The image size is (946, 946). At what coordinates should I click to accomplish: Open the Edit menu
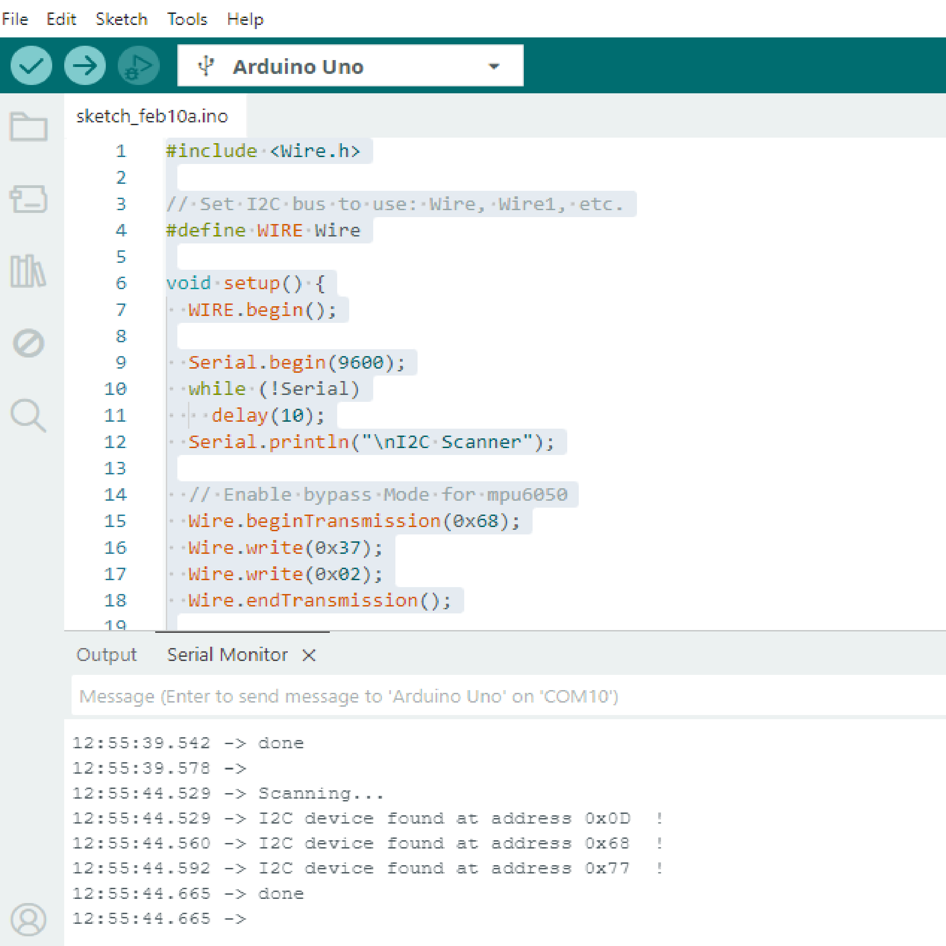click(61, 19)
